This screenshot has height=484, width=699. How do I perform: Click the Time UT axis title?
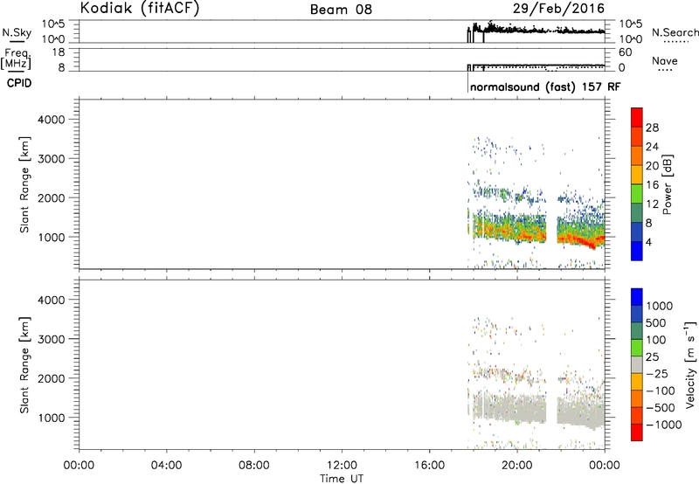click(342, 479)
